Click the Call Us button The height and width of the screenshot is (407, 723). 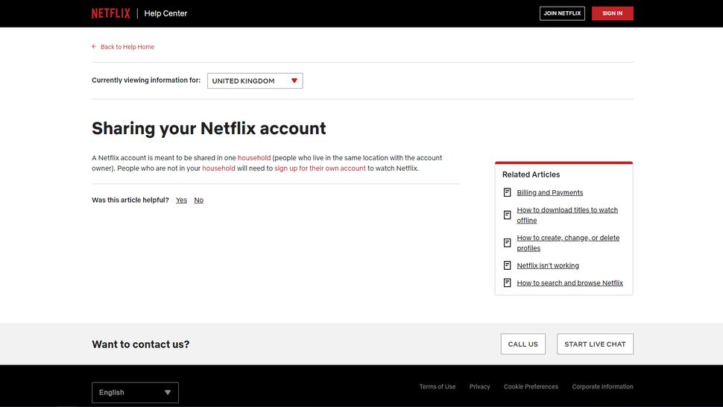tap(523, 344)
